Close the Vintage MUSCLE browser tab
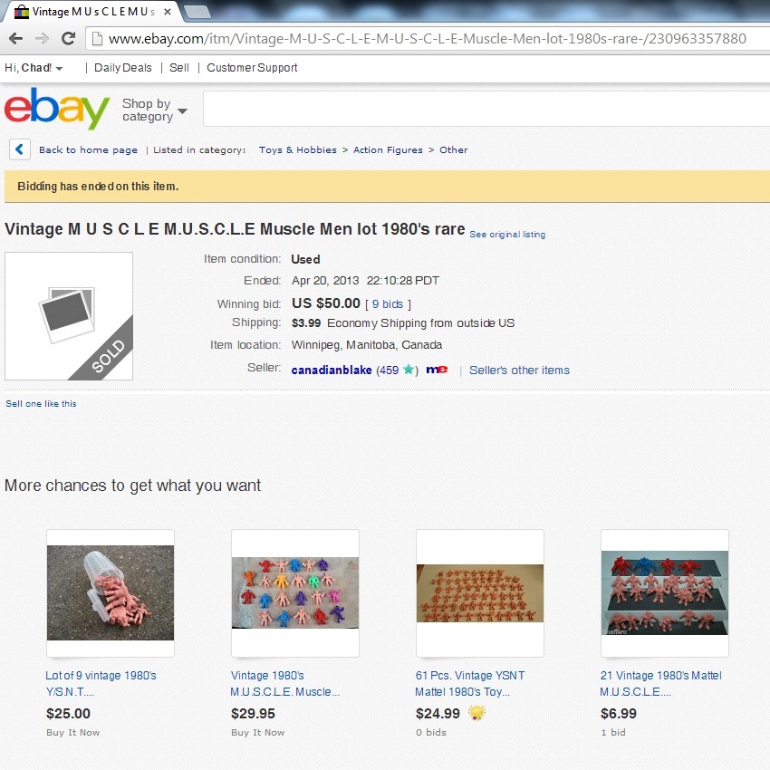 (x=168, y=12)
